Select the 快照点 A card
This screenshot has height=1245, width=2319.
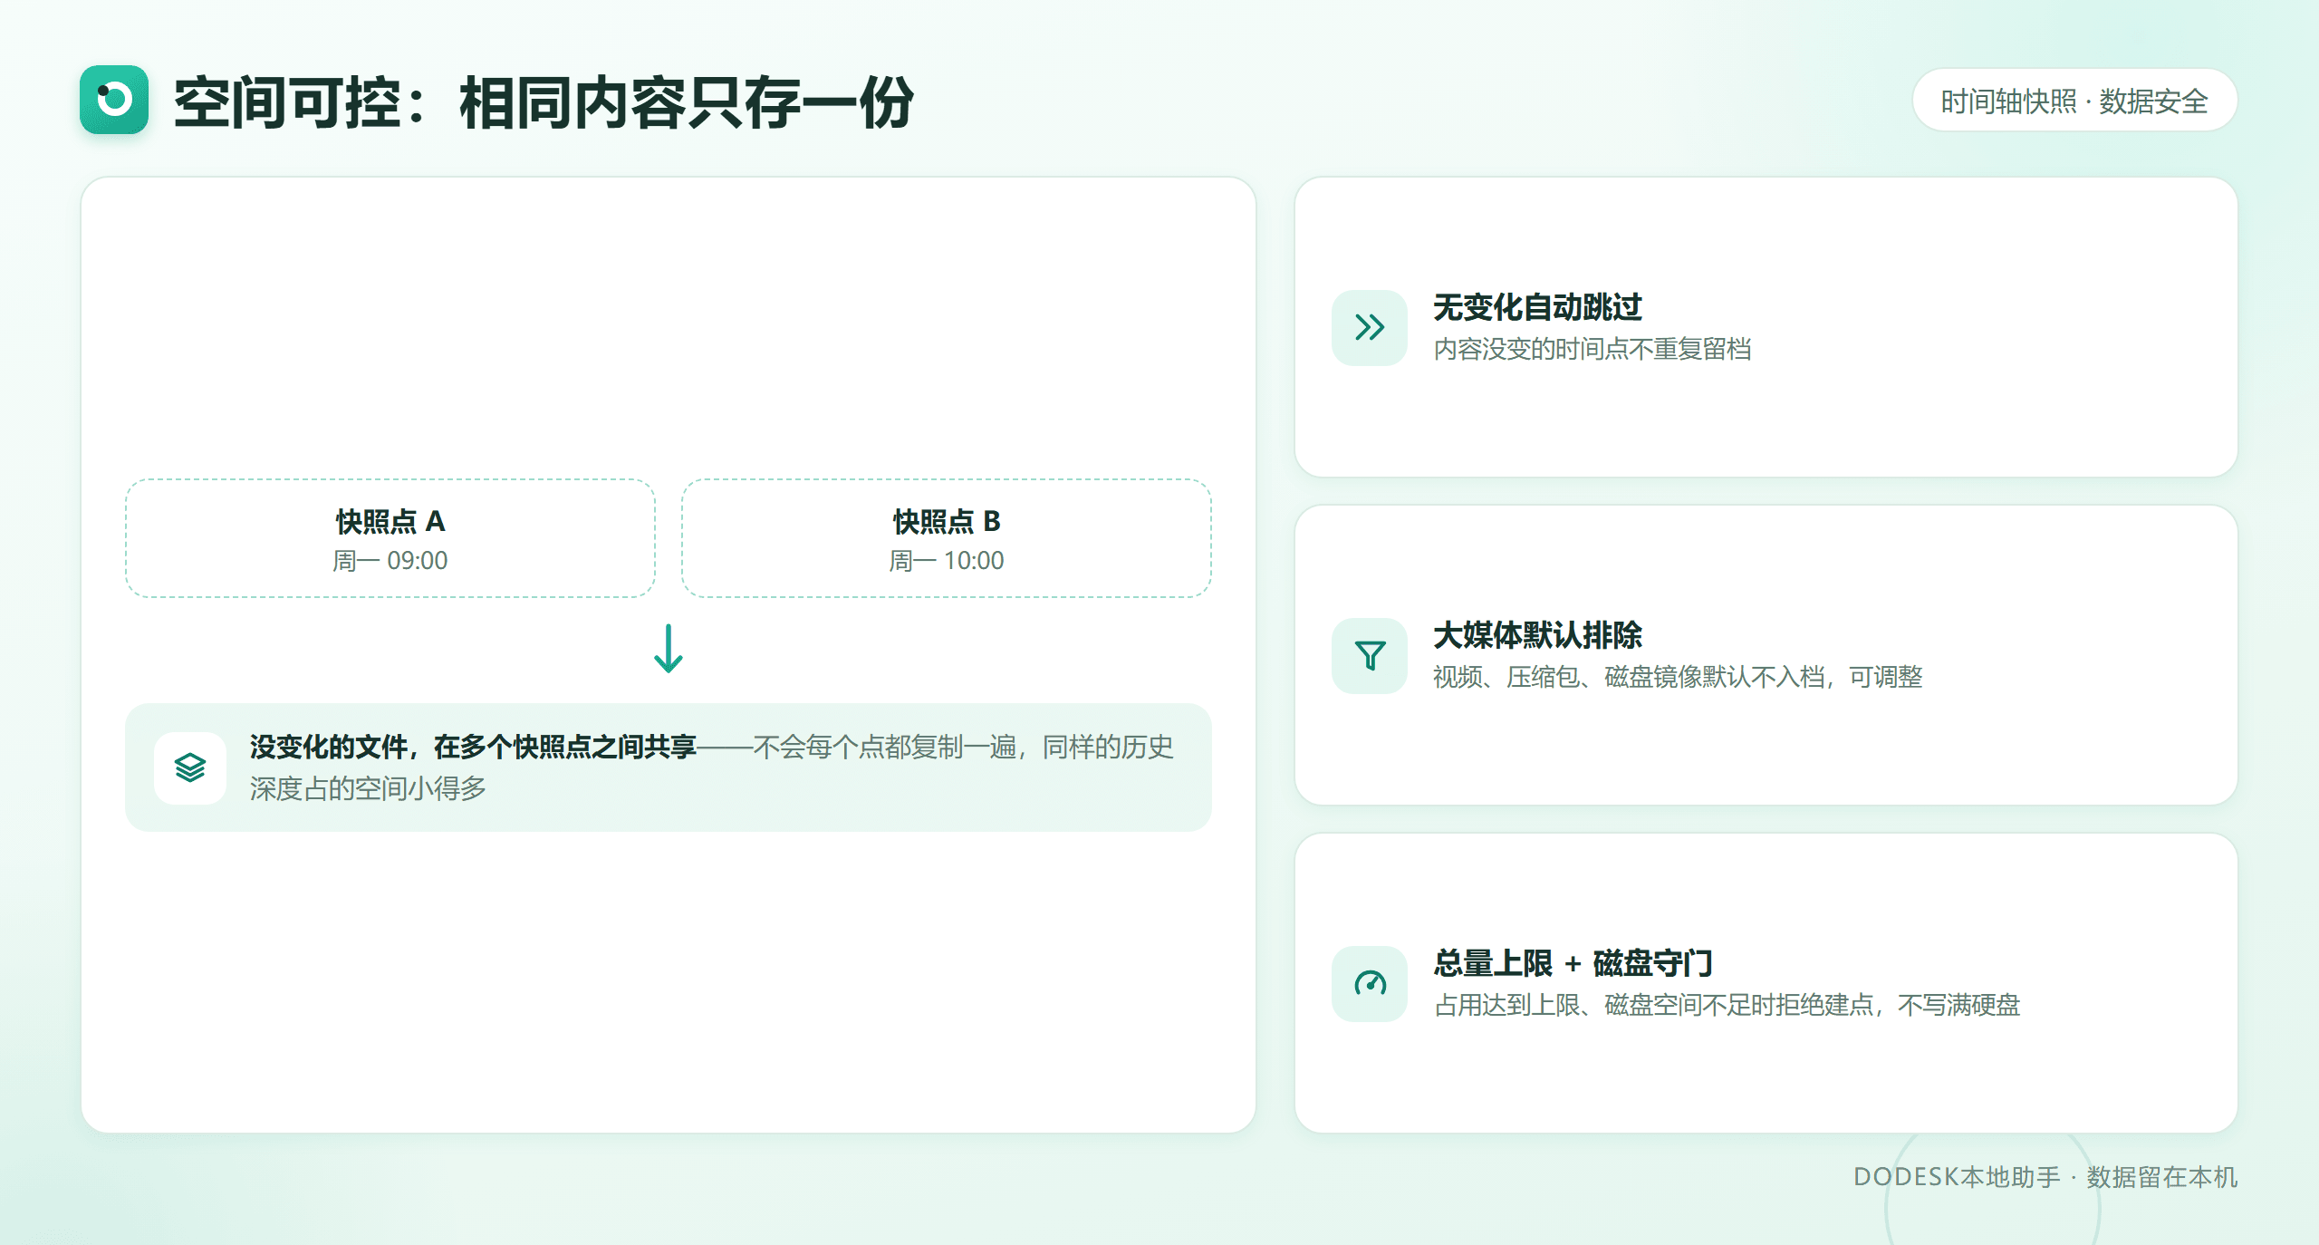(390, 538)
